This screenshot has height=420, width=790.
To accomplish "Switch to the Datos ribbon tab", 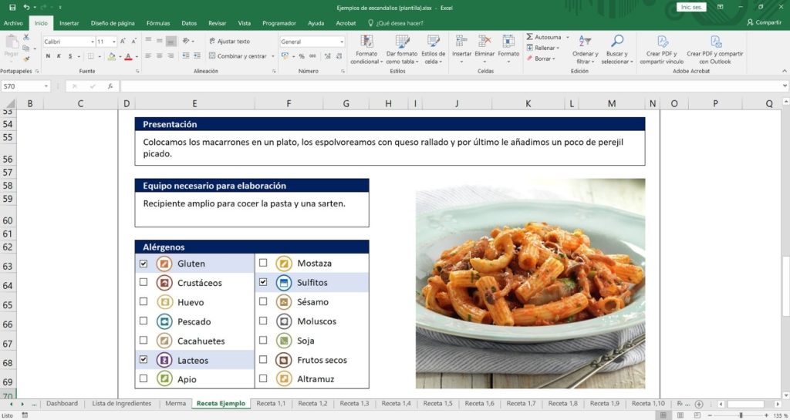I will (x=189, y=23).
